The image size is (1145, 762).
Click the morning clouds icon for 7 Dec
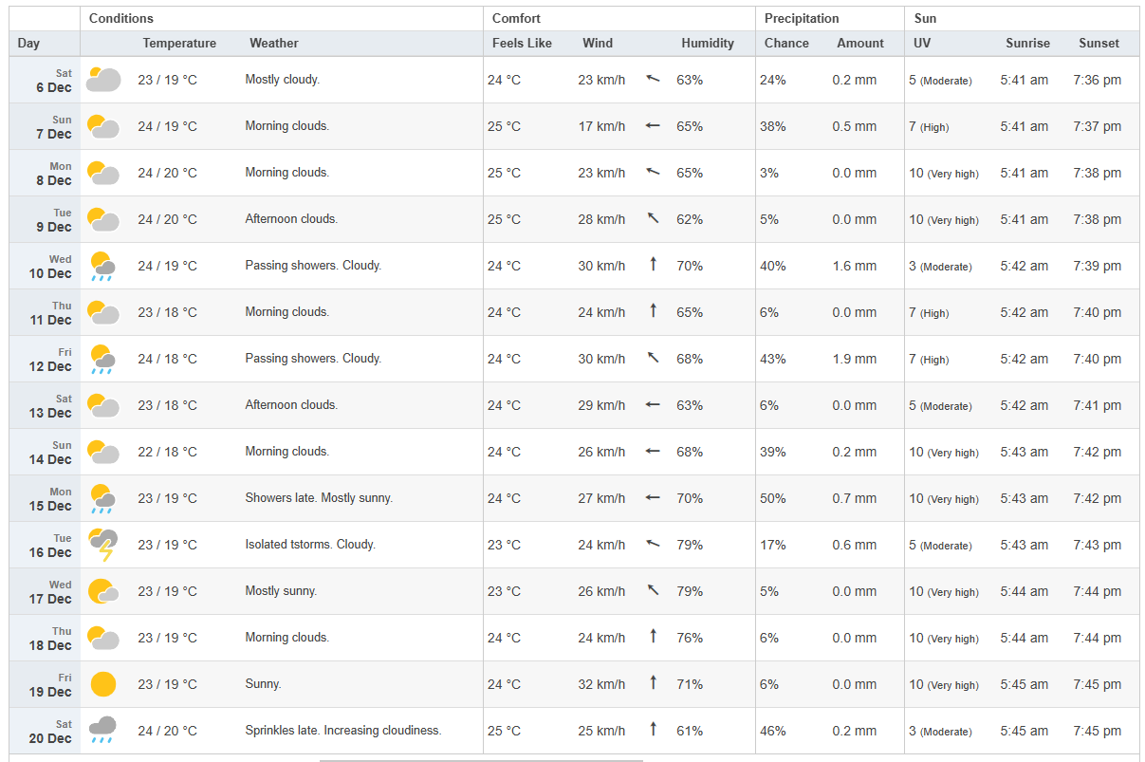102,126
